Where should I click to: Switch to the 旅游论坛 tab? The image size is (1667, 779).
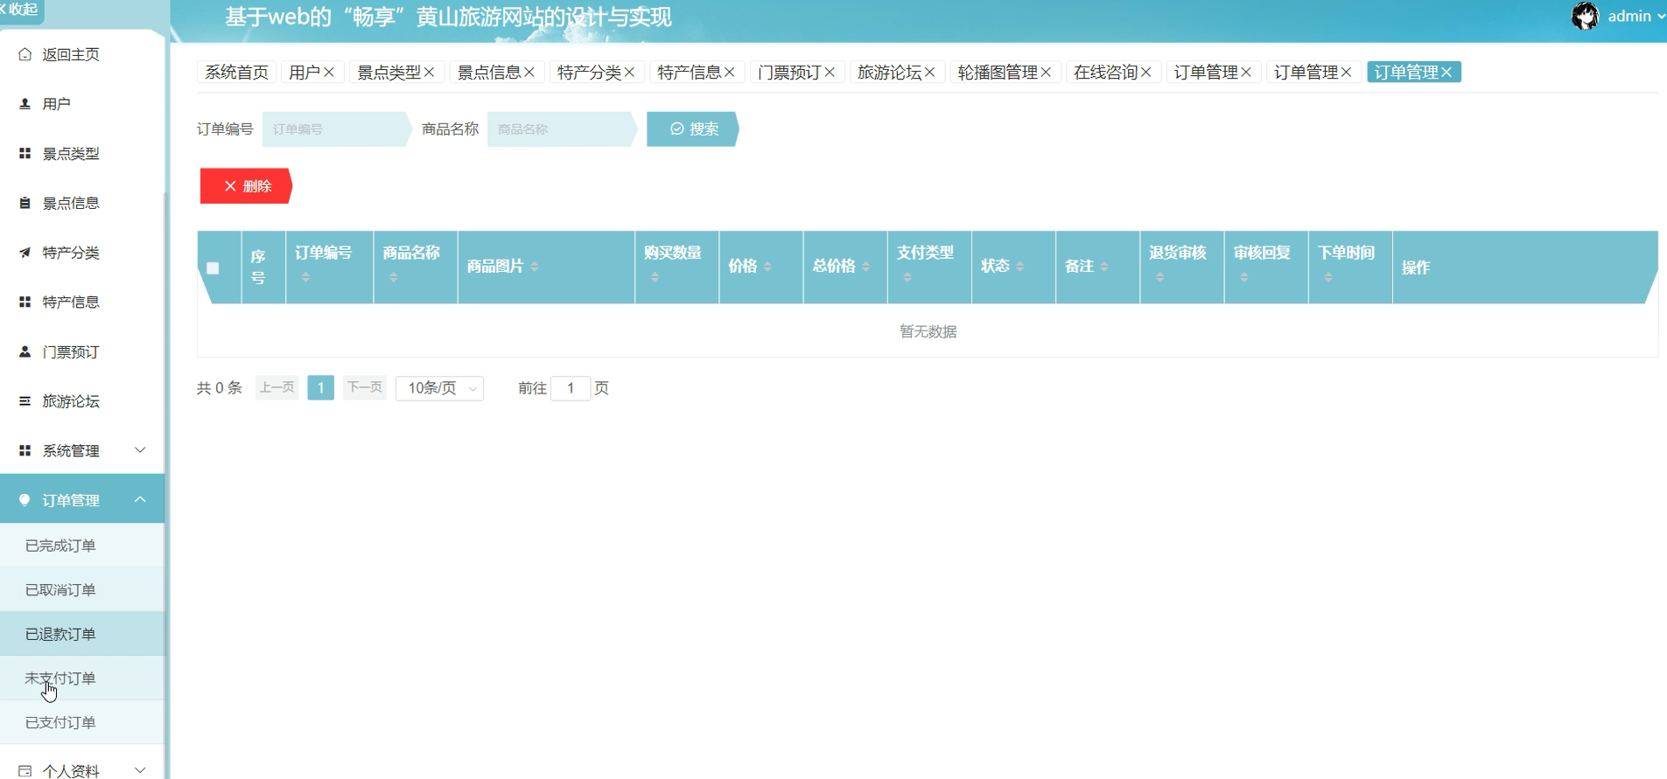(889, 72)
